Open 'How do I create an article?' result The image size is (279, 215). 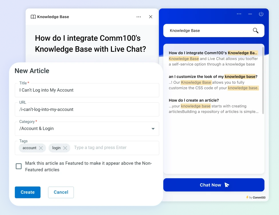[x=194, y=100]
